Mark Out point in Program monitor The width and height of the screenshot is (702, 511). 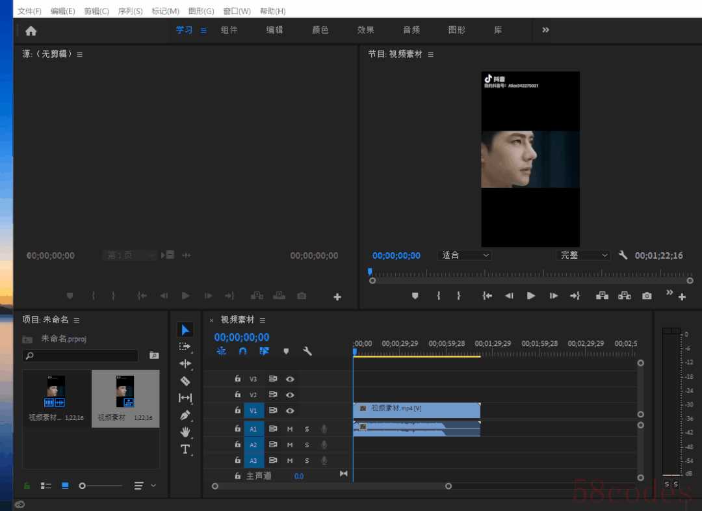(458, 296)
